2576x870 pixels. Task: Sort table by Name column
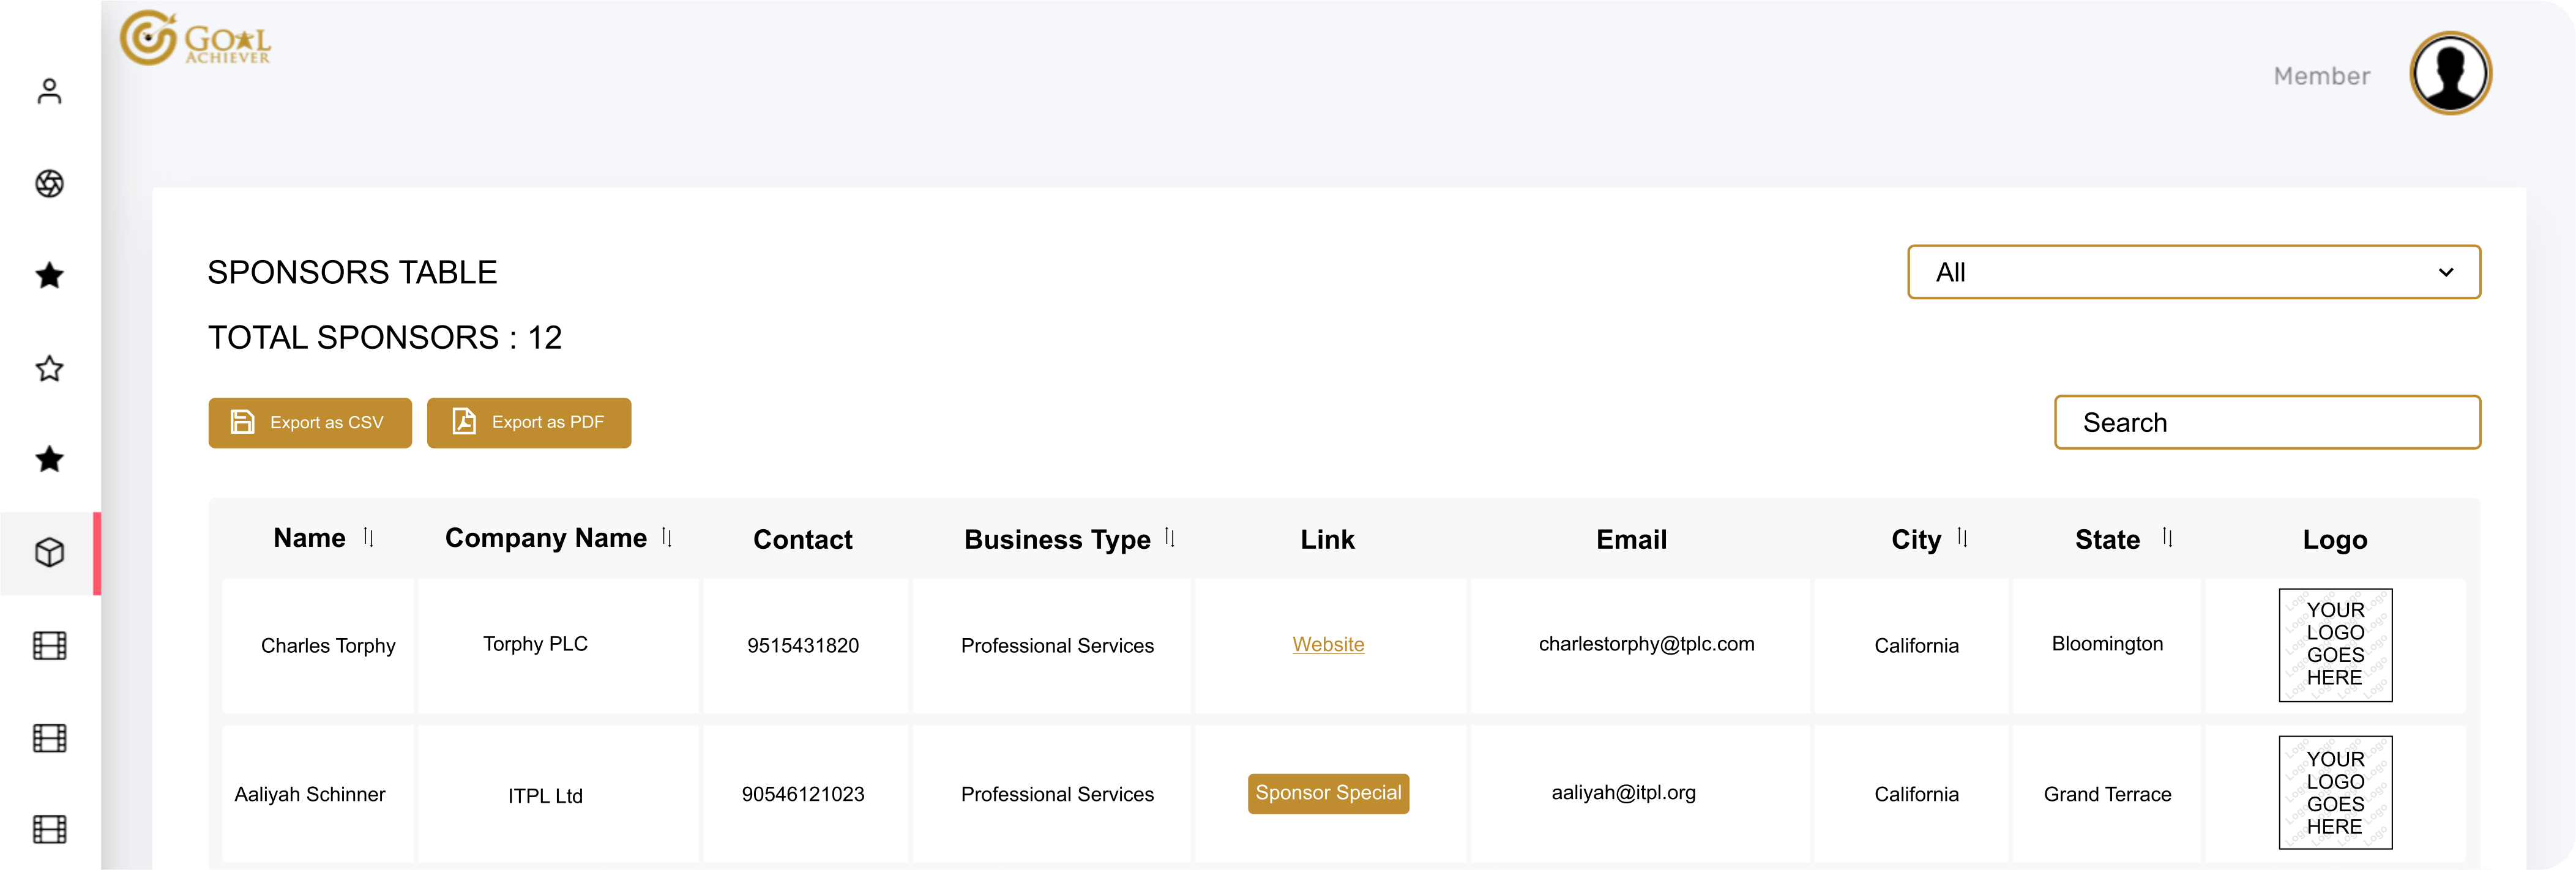pos(369,538)
